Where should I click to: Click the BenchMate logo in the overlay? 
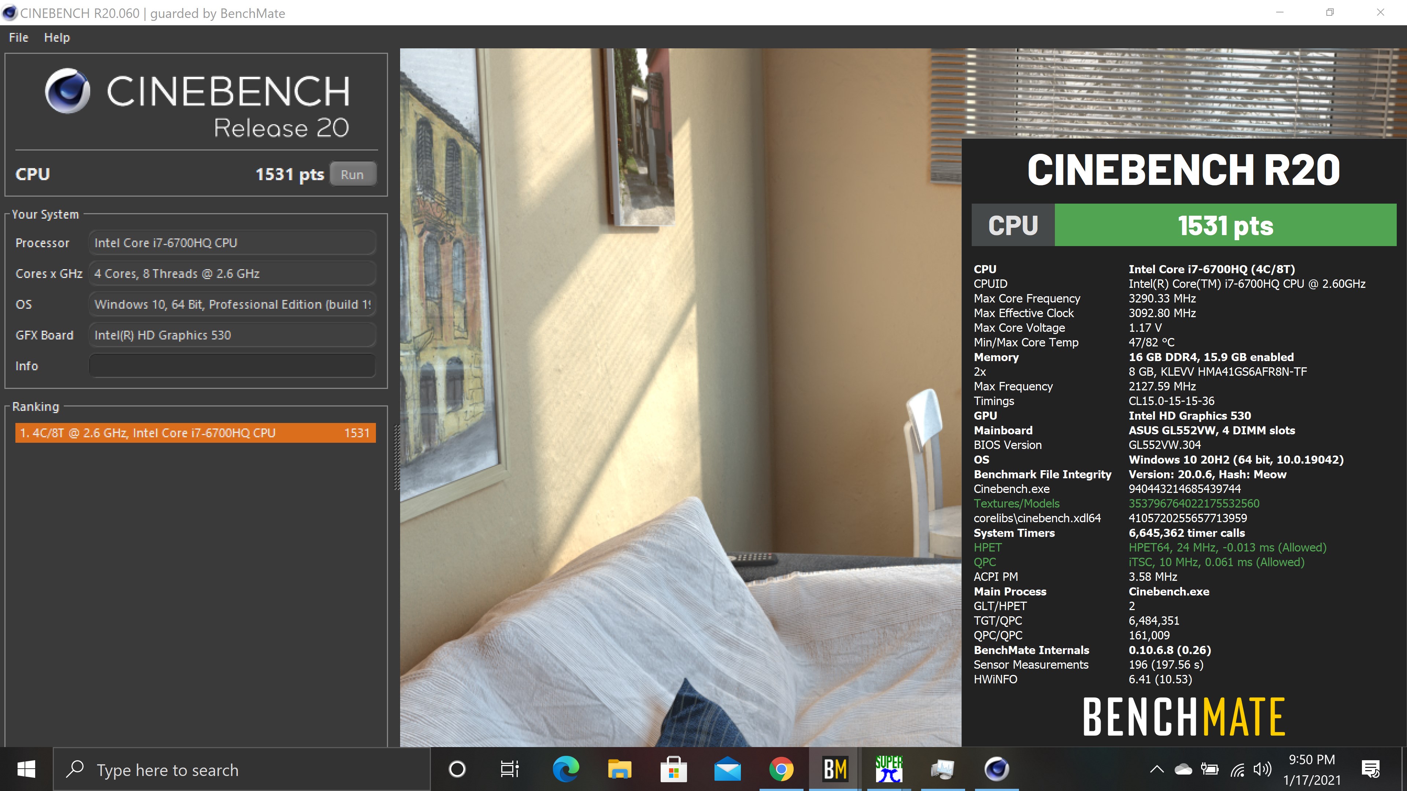(1183, 716)
